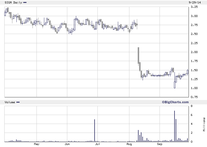
Task: Click the 4 volume axis label
Action: (191, 124)
